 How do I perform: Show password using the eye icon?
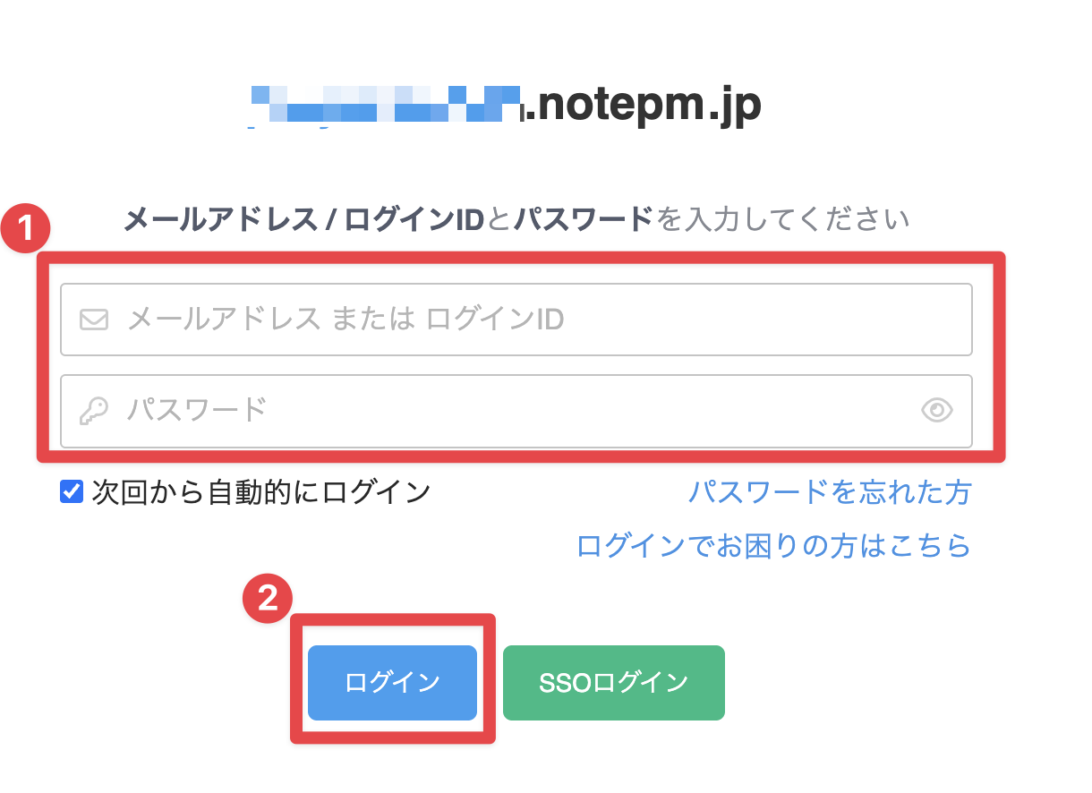(x=936, y=411)
